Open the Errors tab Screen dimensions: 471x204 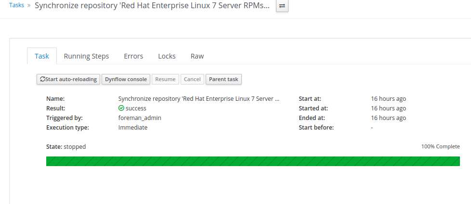click(x=133, y=56)
